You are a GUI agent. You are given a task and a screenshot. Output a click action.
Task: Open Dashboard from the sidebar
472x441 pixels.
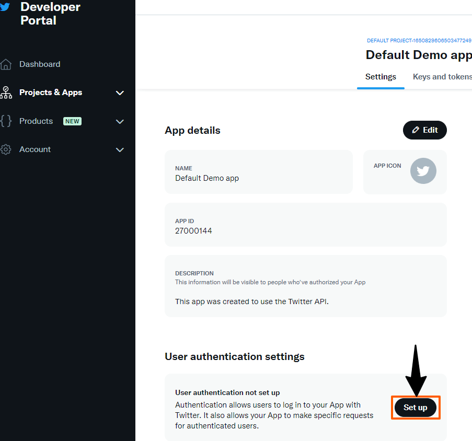[x=40, y=64]
